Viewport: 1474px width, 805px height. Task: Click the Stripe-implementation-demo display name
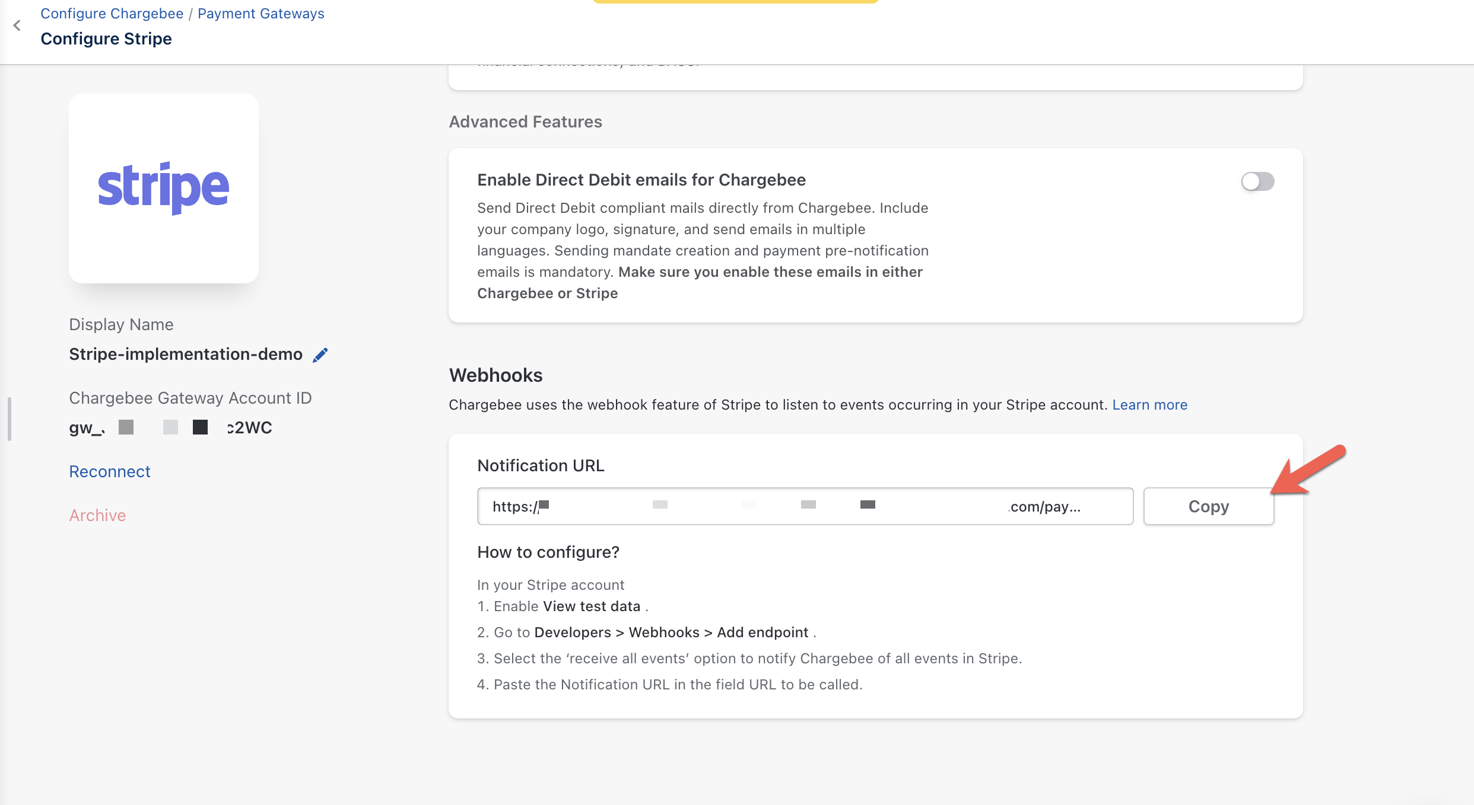[x=186, y=354]
